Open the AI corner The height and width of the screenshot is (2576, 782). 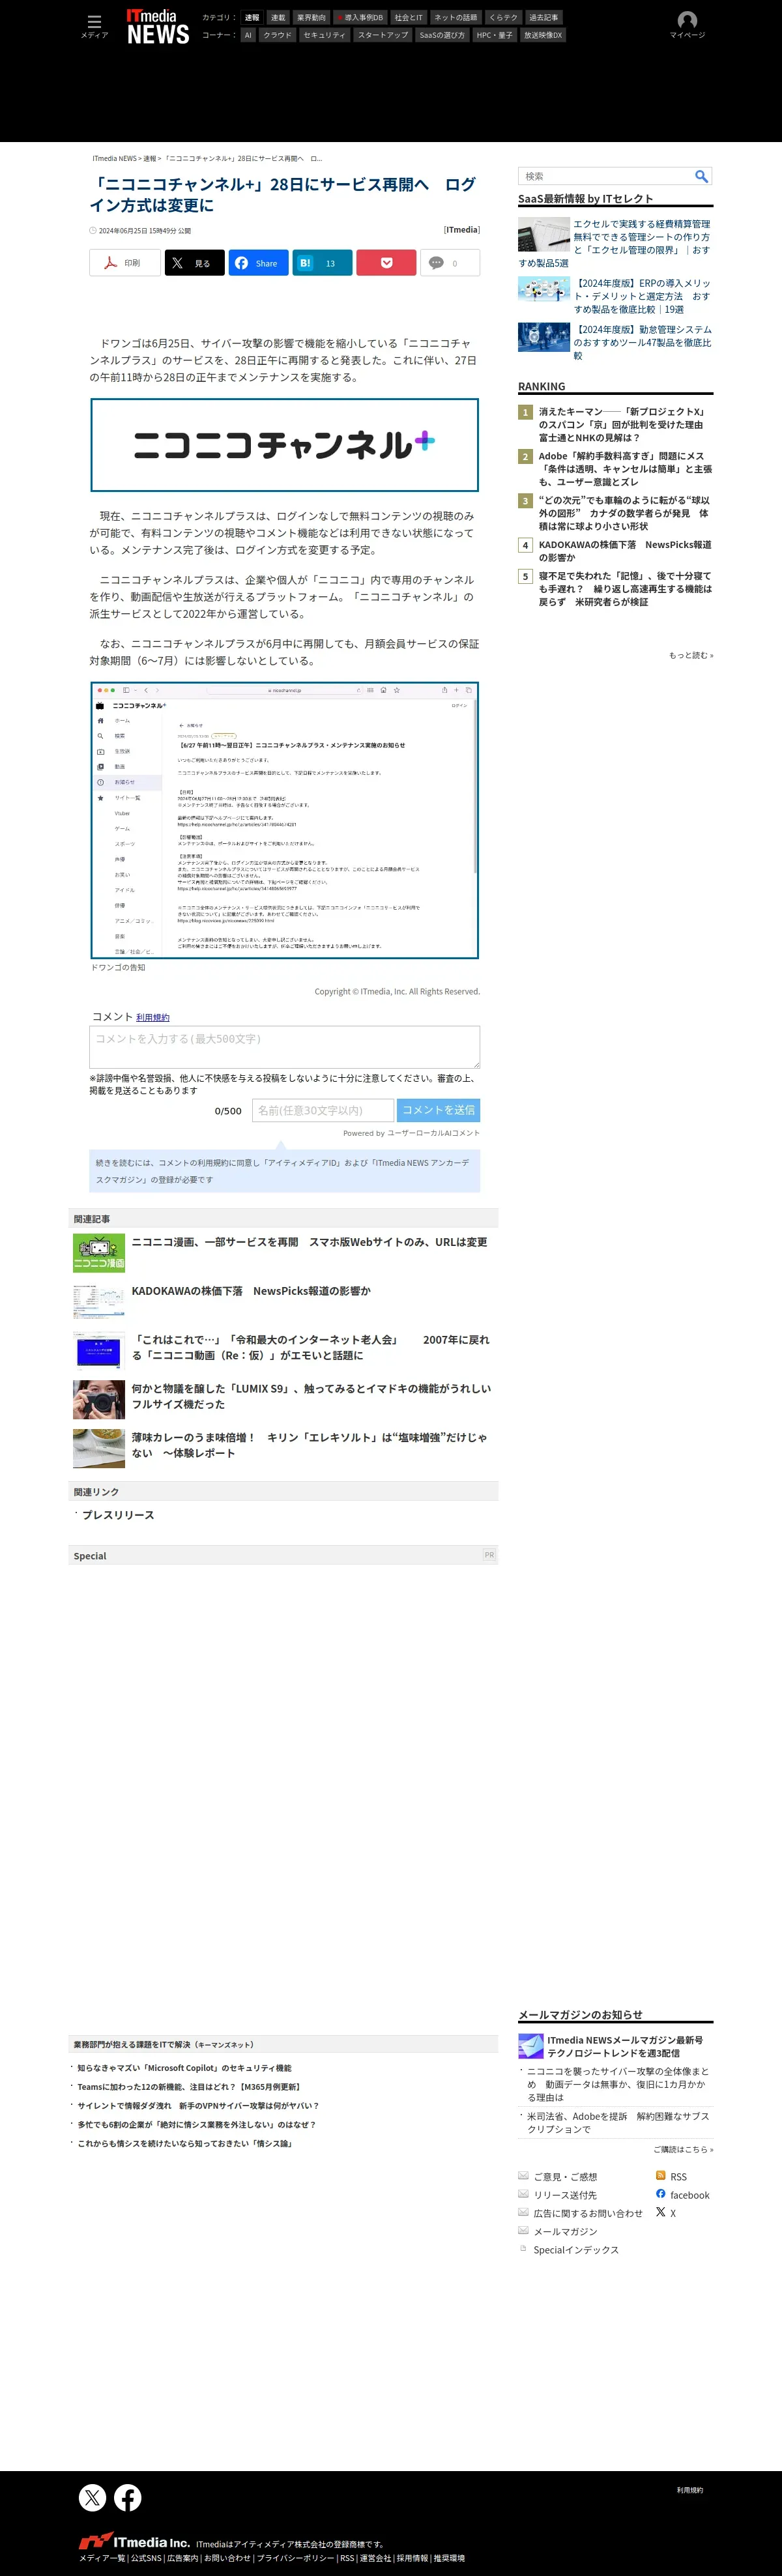click(248, 35)
